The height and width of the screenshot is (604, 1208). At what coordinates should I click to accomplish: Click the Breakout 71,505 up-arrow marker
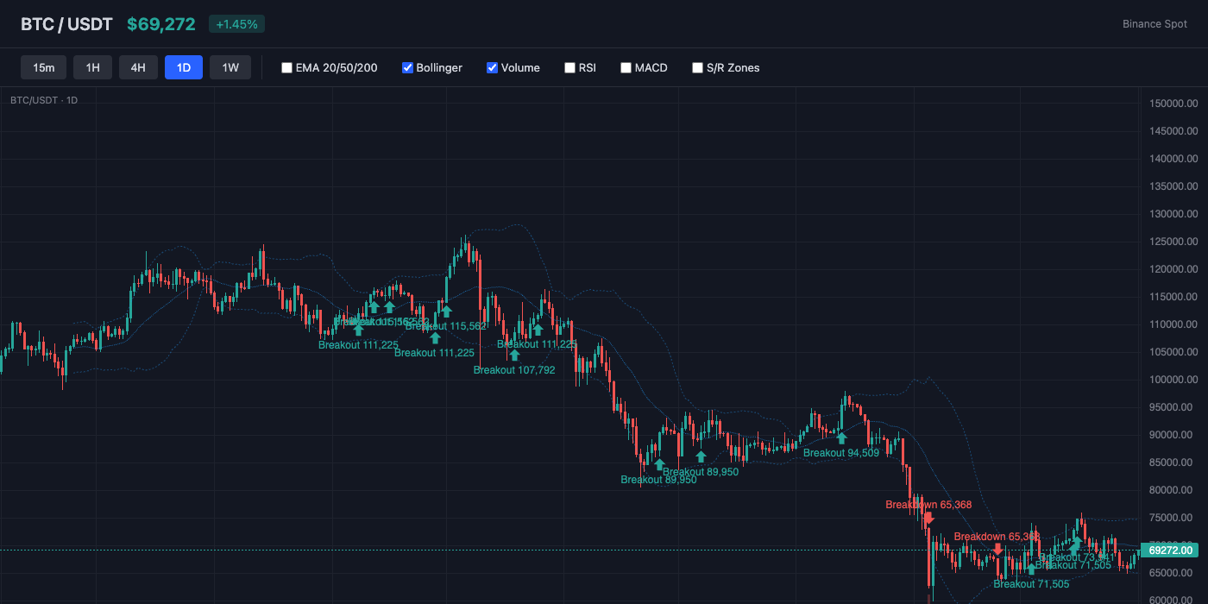(1031, 569)
